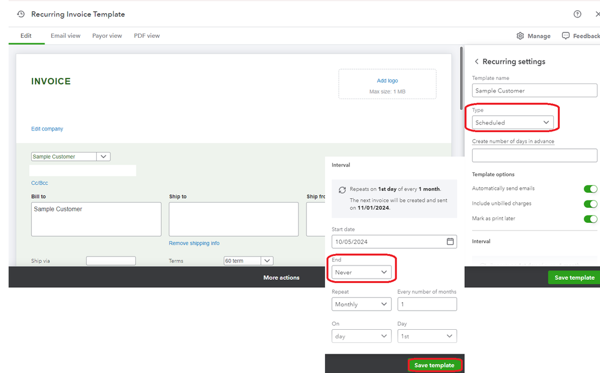
Task: Click the Template name input field
Action: point(534,91)
